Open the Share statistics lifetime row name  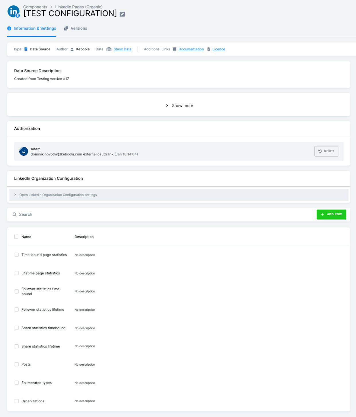tap(41, 346)
